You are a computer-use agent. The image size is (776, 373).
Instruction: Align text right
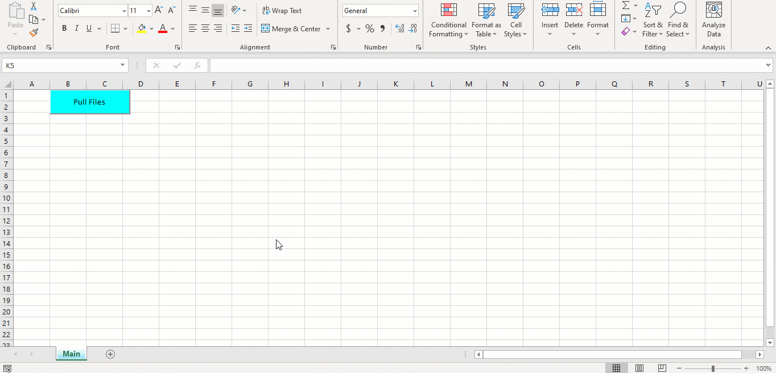click(218, 28)
